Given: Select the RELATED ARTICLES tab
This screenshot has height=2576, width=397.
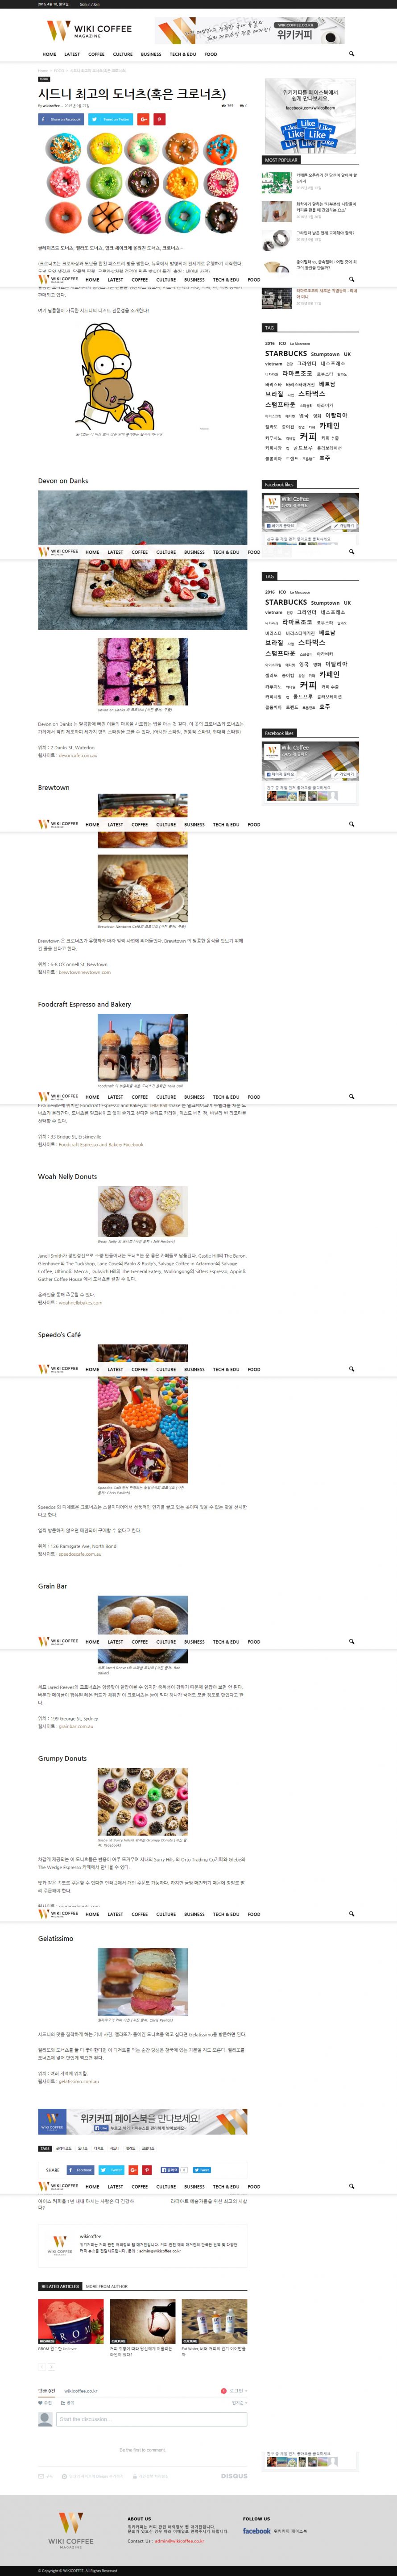Looking at the screenshot, I should [60, 2286].
